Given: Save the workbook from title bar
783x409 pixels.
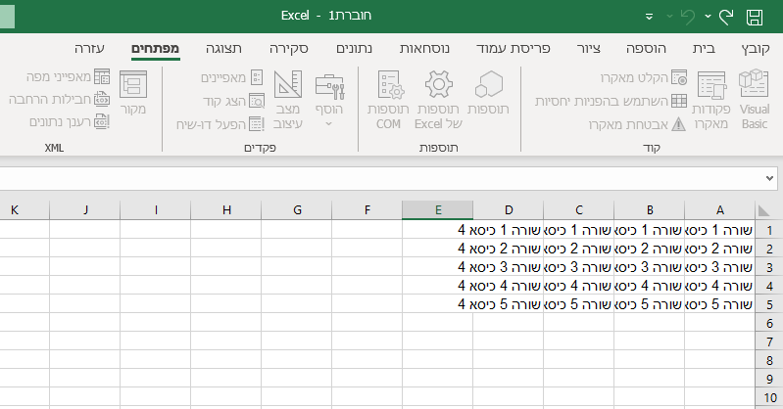Looking at the screenshot, I should 755,17.
